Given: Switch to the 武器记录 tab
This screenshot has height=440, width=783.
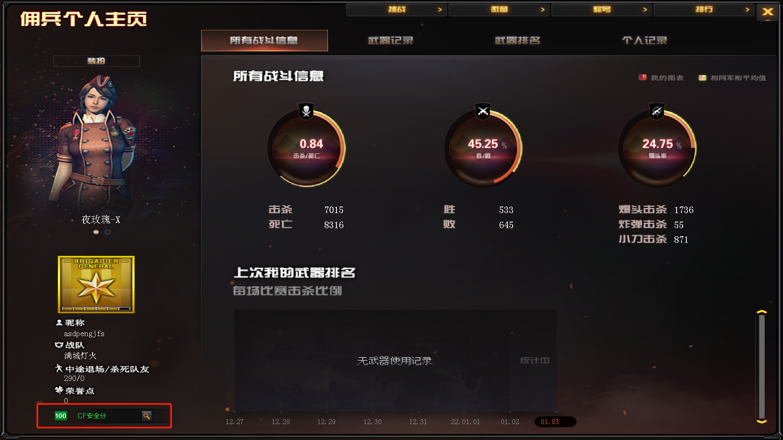Looking at the screenshot, I should click(391, 40).
